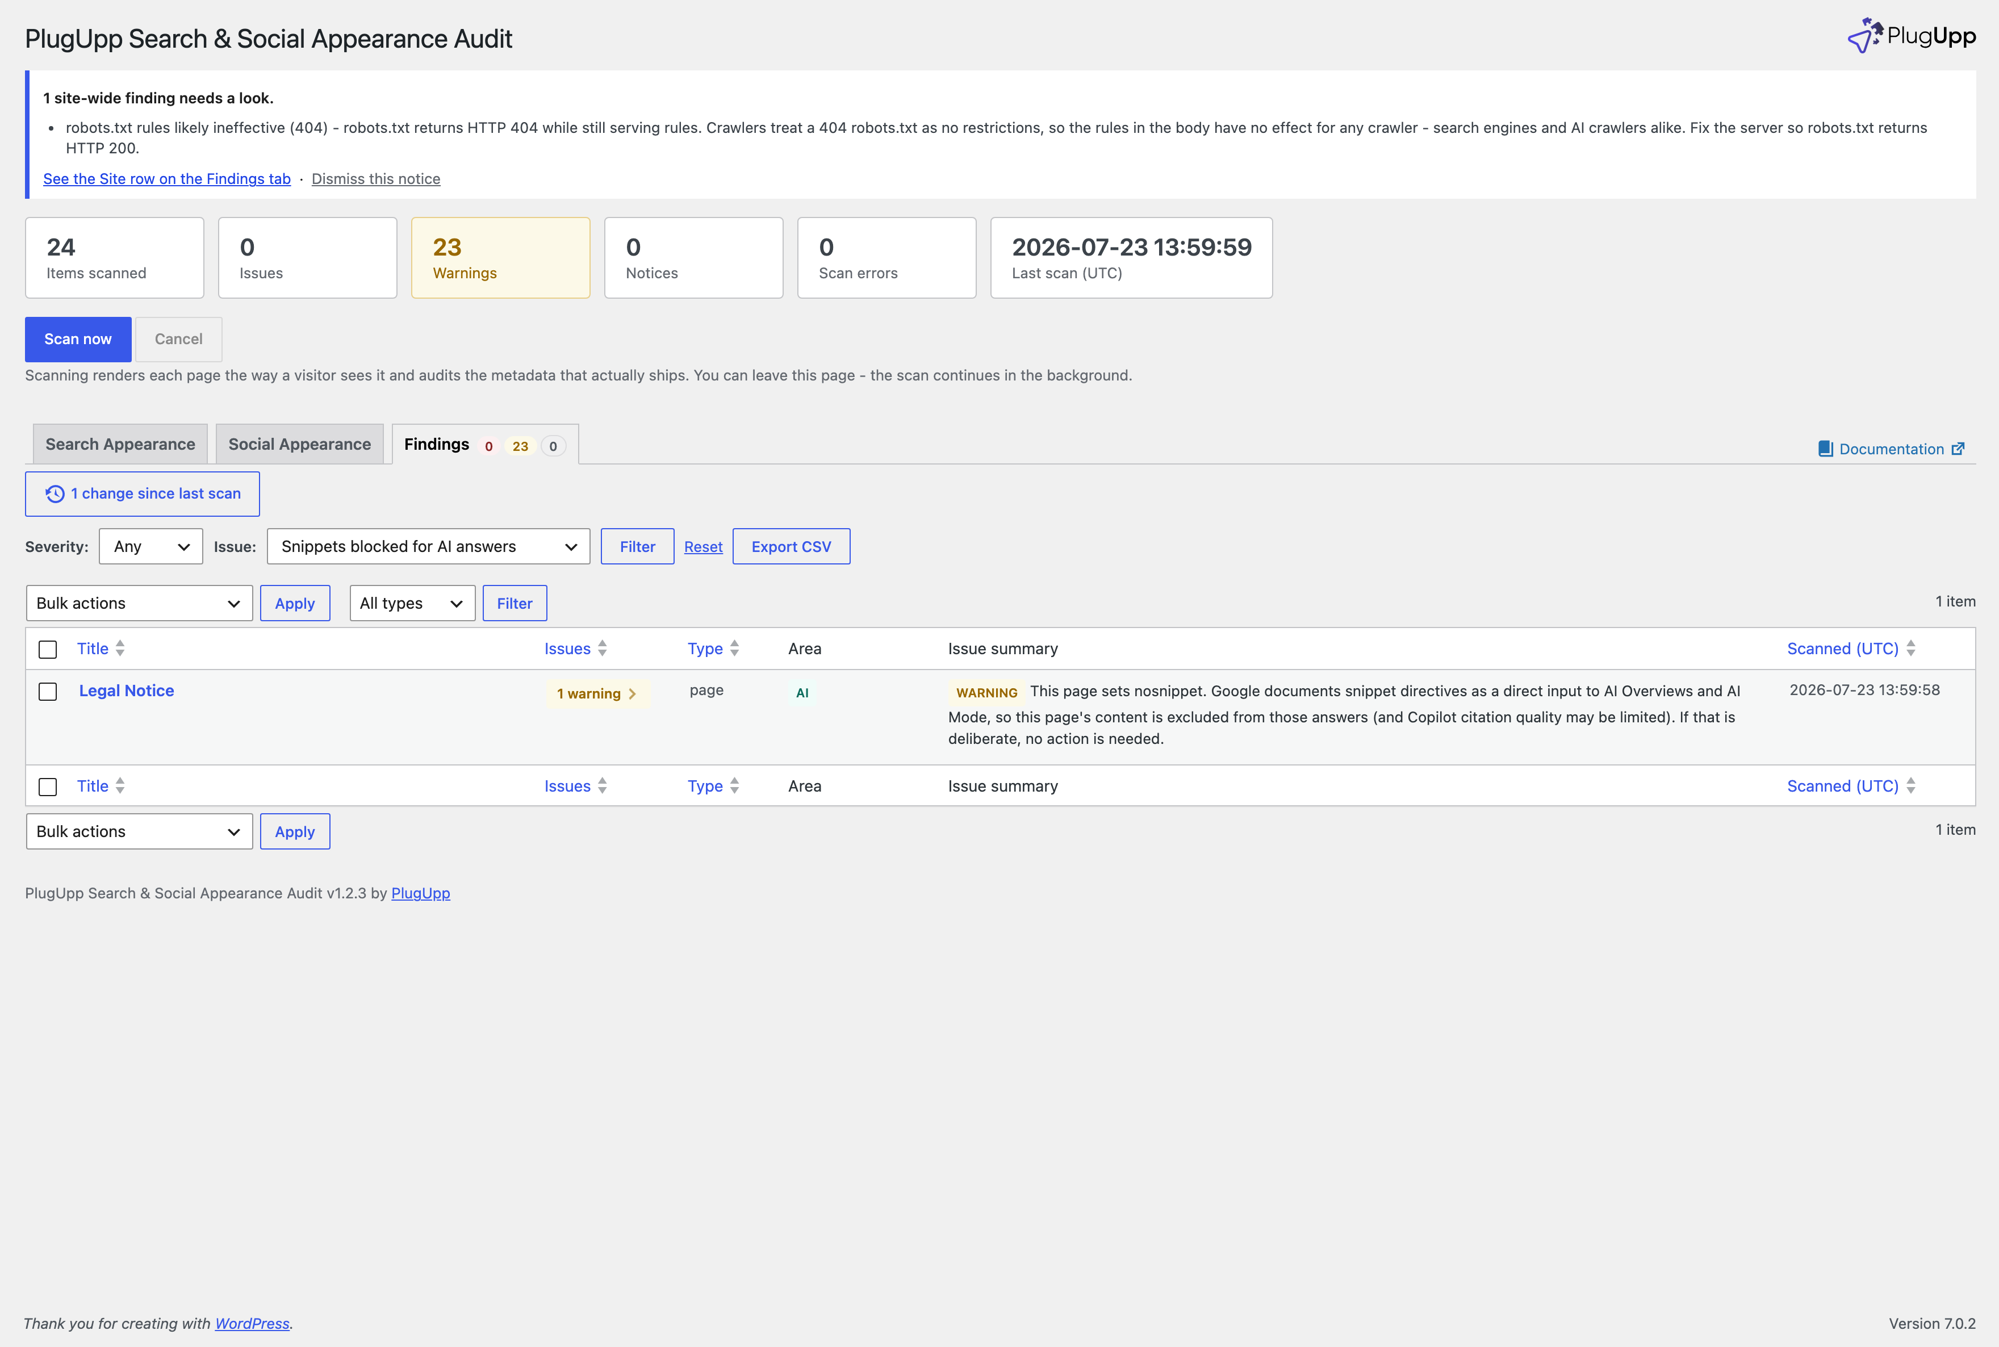Click the red 0 badge on Findings tab
Screen dimensions: 1999x1347
[x=489, y=446]
